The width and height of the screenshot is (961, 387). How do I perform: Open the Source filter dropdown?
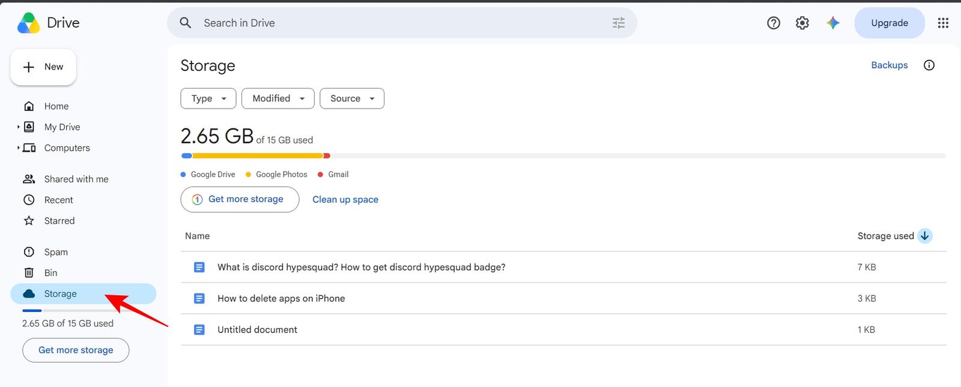click(352, 98)
